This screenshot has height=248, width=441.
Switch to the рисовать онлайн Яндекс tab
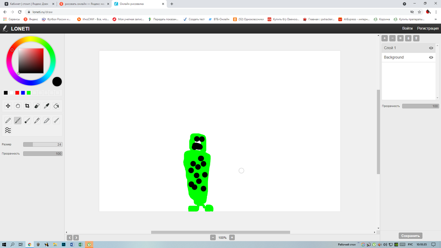(84, 4)
